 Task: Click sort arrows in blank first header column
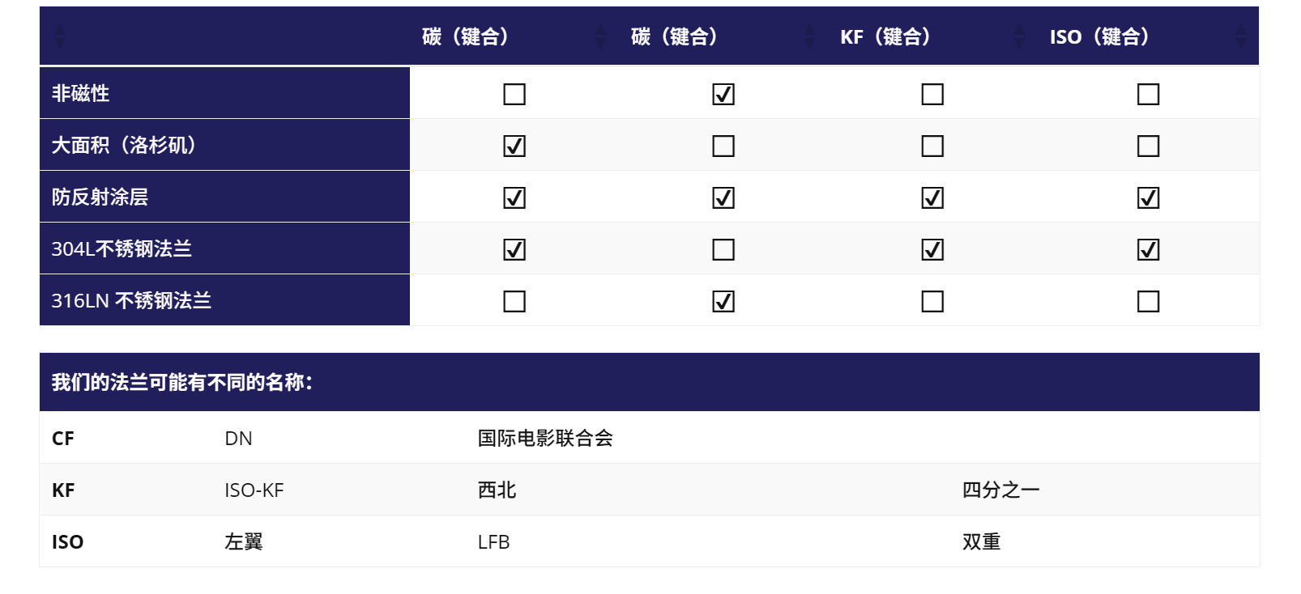point(59,36)
